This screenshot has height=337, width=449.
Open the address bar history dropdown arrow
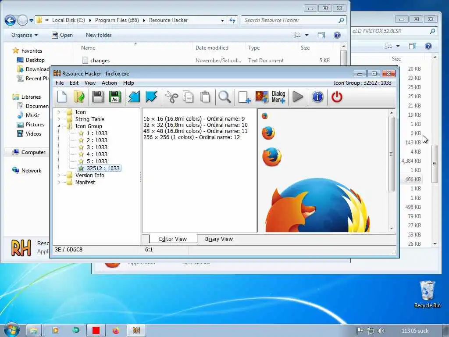click(x=222, y=20)
